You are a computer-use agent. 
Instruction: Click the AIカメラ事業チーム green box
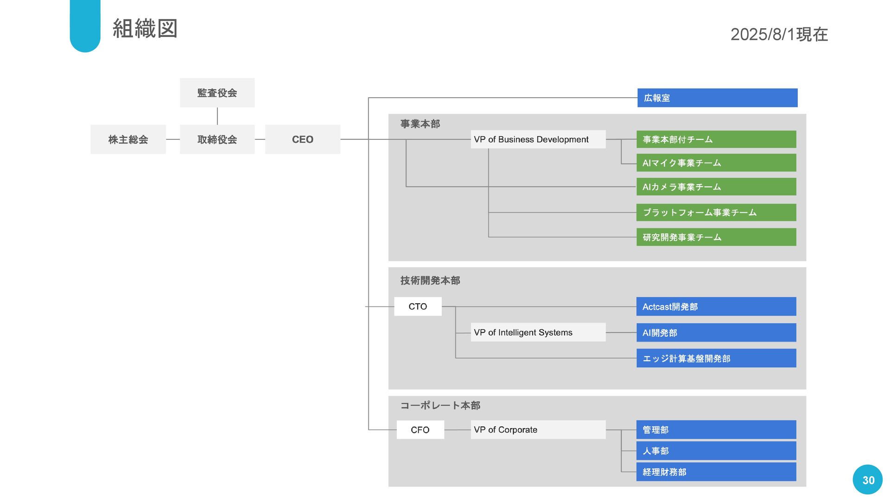click(716, 187)
